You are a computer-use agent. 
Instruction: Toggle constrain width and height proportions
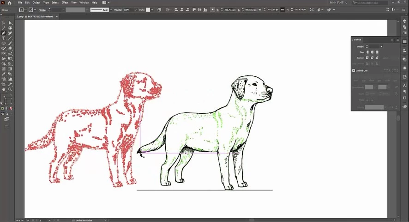(283, 10)
